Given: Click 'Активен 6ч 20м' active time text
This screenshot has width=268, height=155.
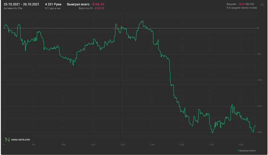Looking at the screenshot, I should point(13,8).
